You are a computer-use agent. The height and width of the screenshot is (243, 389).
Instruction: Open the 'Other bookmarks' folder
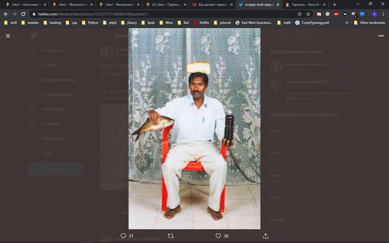[x=370, y=23]
